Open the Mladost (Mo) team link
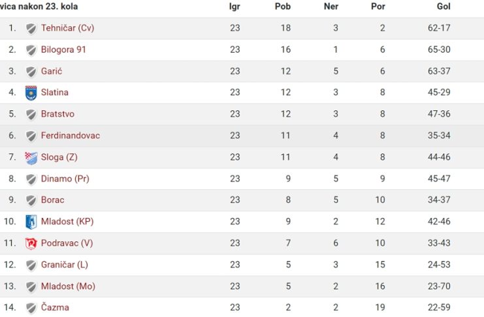484x317 pixels. (68, 286)
